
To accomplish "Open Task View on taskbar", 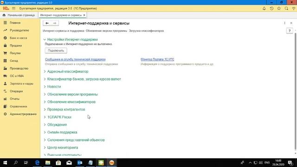I will click(x=26, y=163).
